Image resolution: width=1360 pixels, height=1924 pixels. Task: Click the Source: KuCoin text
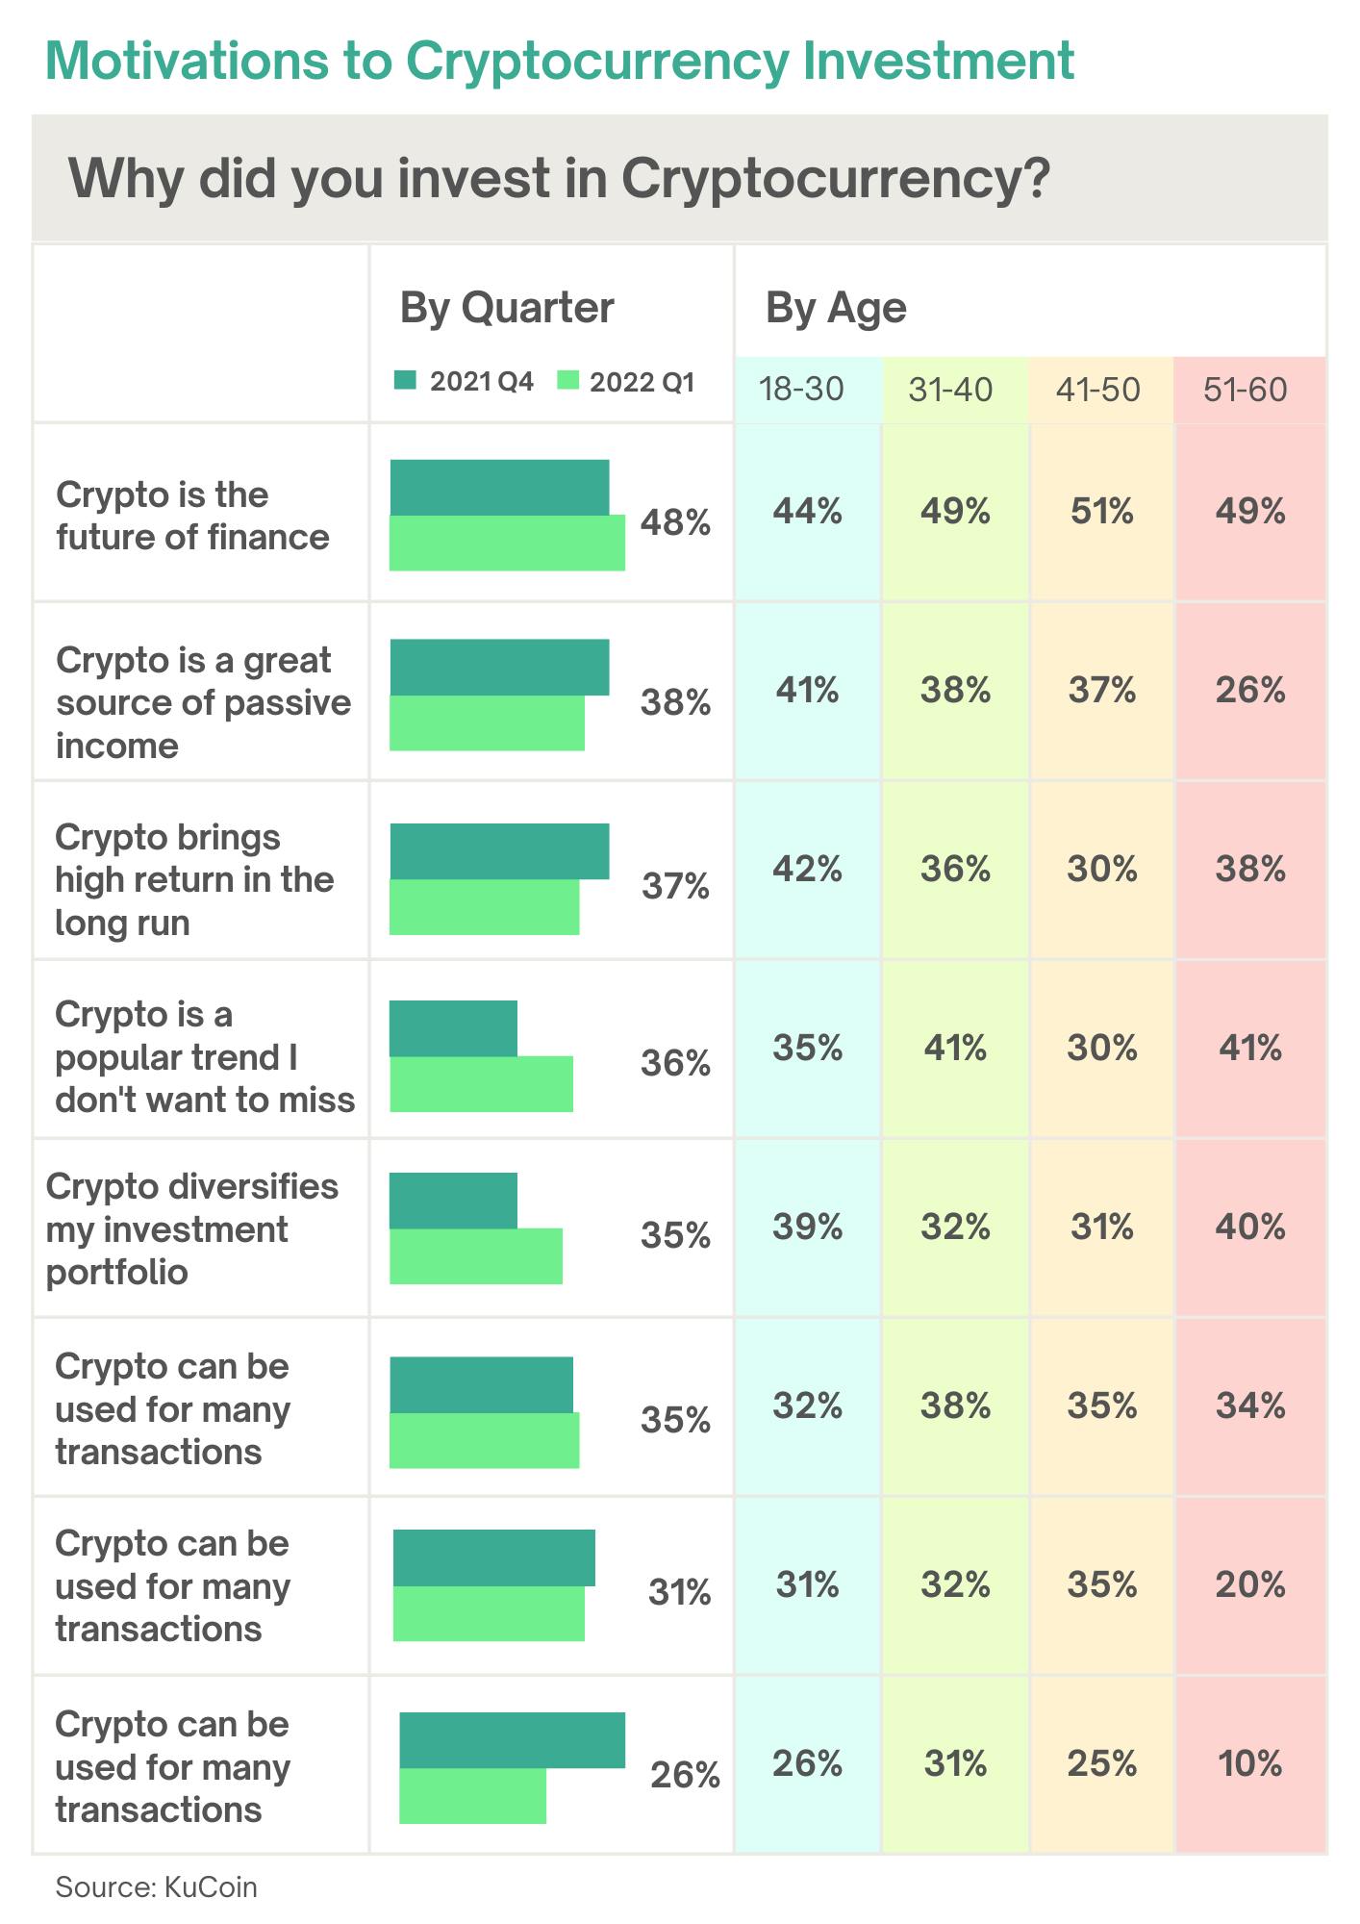pyautogui.click(x=157, y=1887)
